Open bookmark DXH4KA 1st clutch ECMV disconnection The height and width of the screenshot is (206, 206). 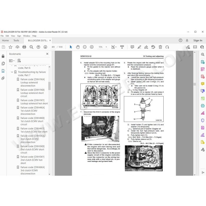(x=33, y=111)
